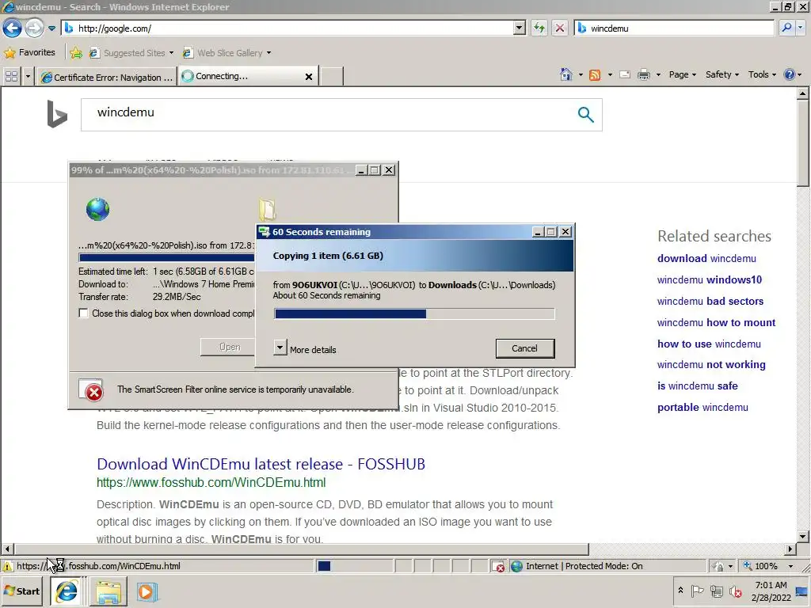This screenshot has height=608, width=811.
Task: Click related search 'download wincdemu'
Action: pyautogui.click(x=706, y=259)
